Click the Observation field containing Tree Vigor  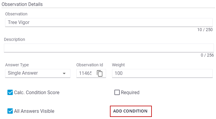(109, 22)
